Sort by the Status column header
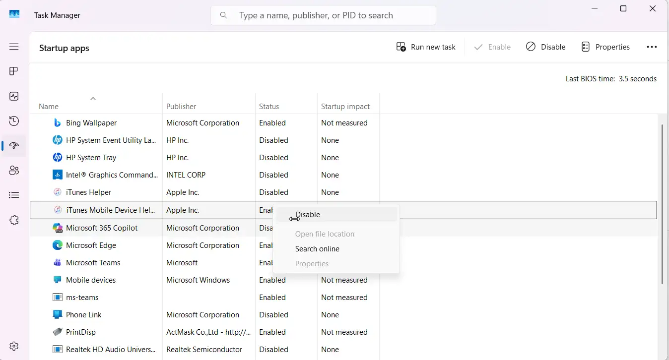This screenshot has height=360, width=669. pyautogui.click(x=269, y=106)
